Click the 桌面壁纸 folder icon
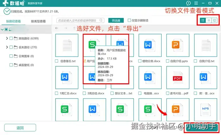The height and width of the screenshot is (135, 221). click(x=16, y=65)
